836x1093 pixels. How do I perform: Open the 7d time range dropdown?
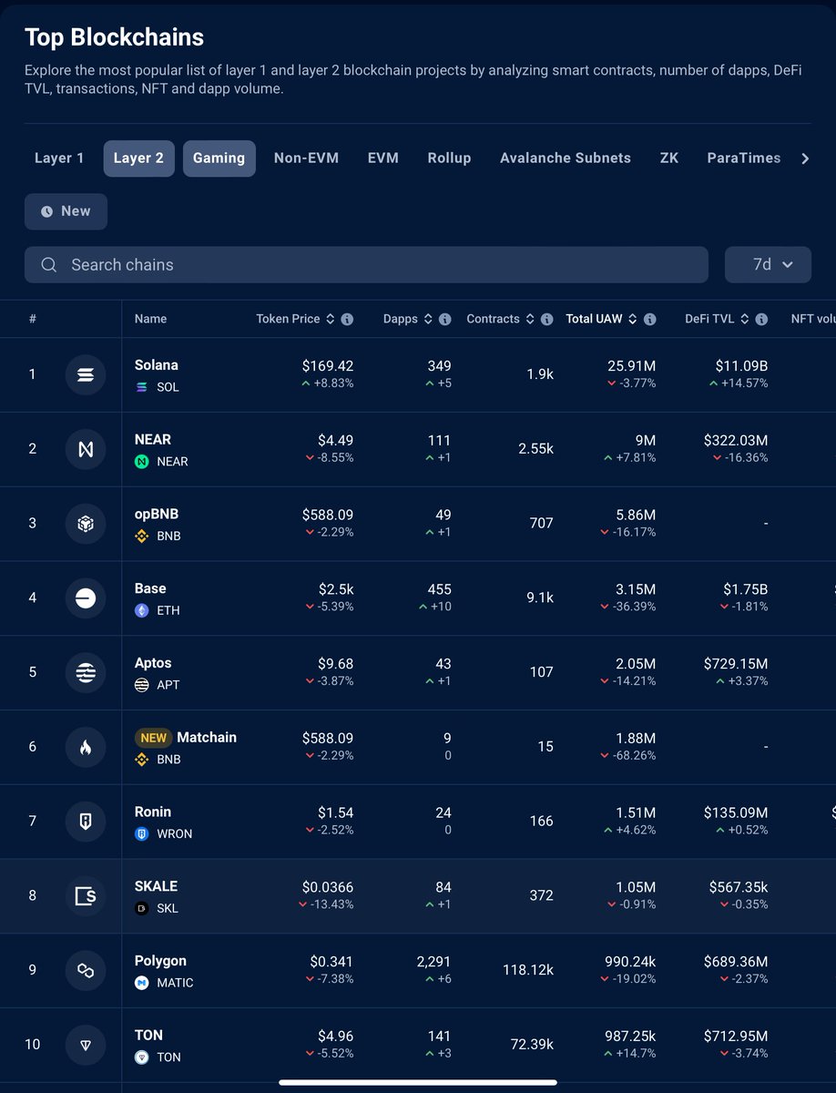pos(768,265)
